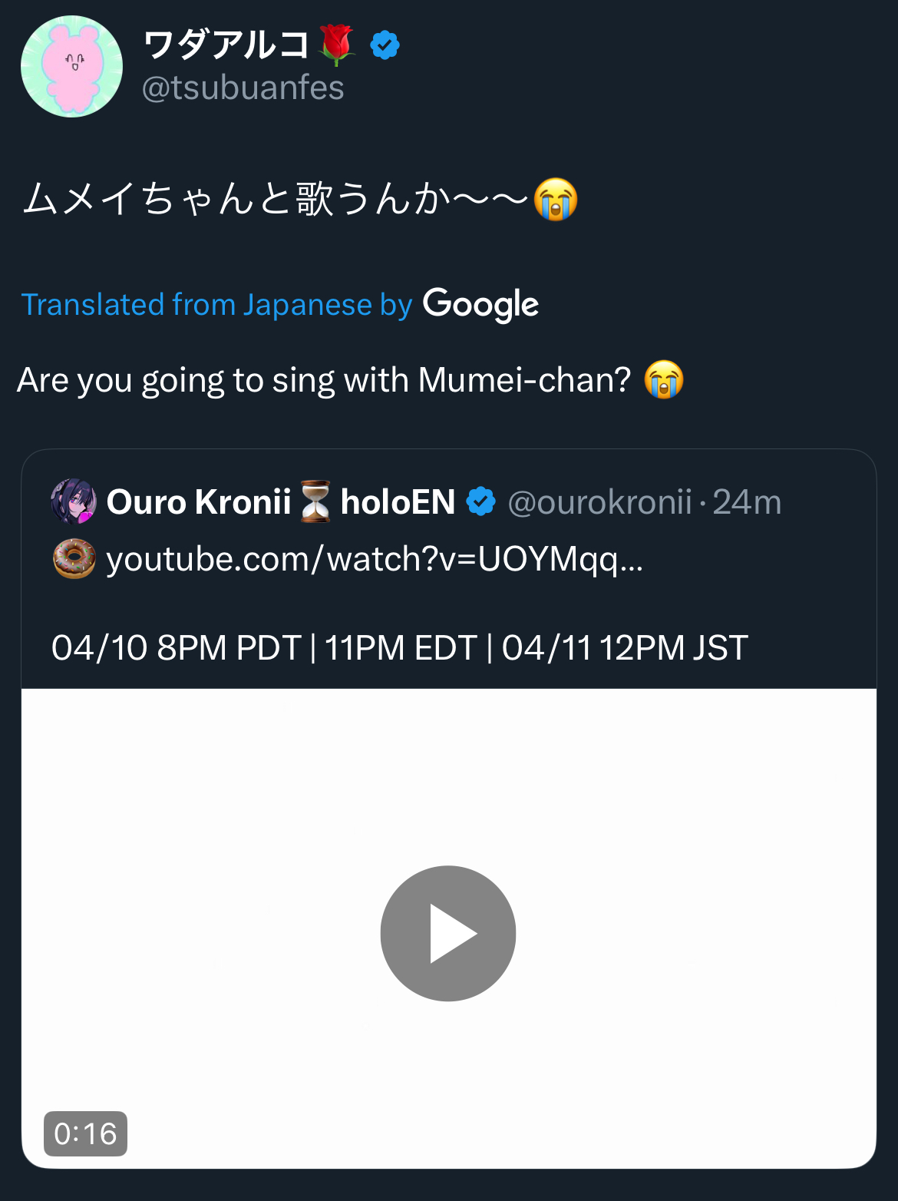Open the @ourokronii handle in quoted post
This screenshot has width=898, height=1201.
click(x=599, y=502)
